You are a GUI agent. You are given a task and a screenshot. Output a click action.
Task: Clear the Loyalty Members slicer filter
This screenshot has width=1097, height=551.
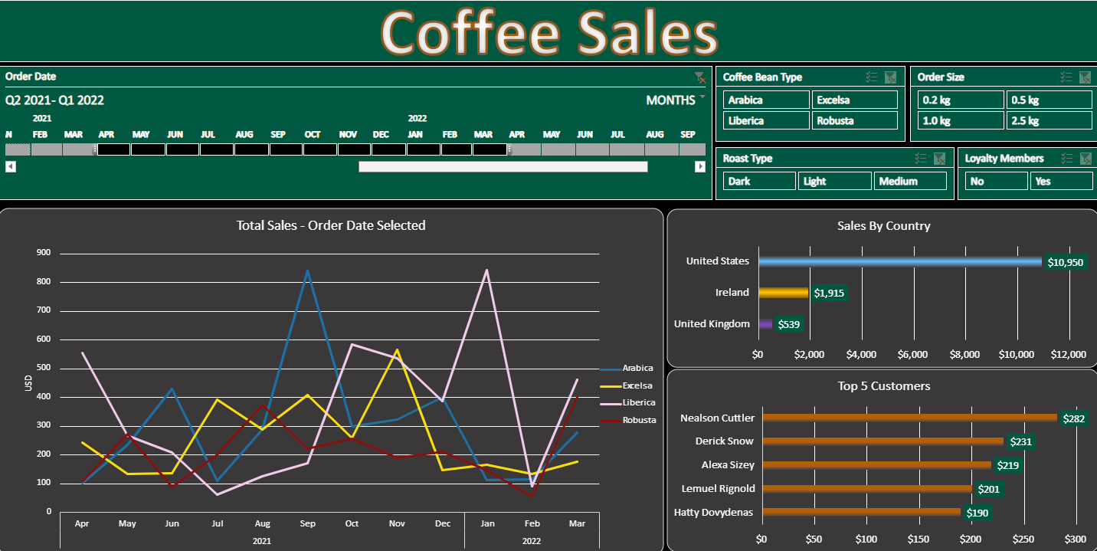pos(1085,159)
